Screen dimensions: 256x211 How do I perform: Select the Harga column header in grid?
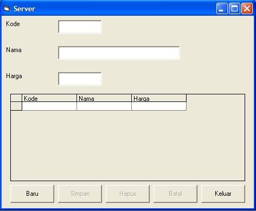pos(159,98)
